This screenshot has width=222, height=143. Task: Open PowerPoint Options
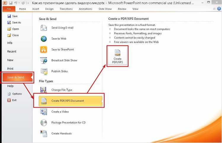tap(17, 94)
